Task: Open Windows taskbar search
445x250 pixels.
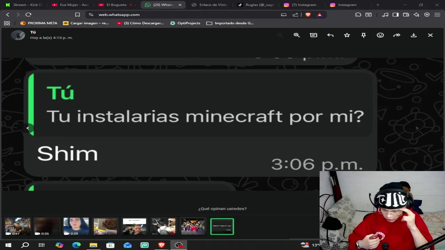Action: coord(25,245)
